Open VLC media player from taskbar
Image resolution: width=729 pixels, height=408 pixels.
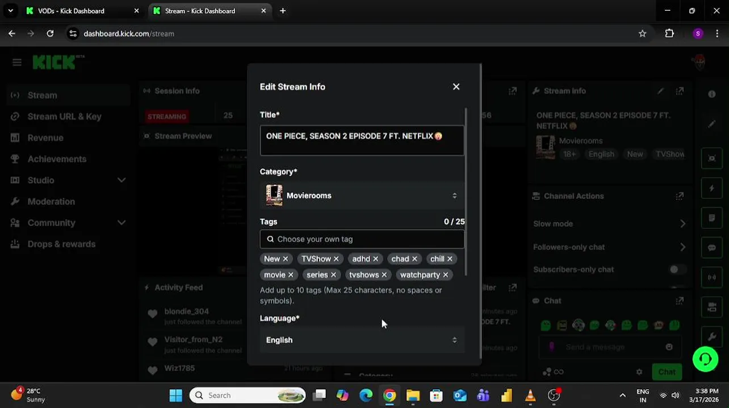(x=530, y=396)
